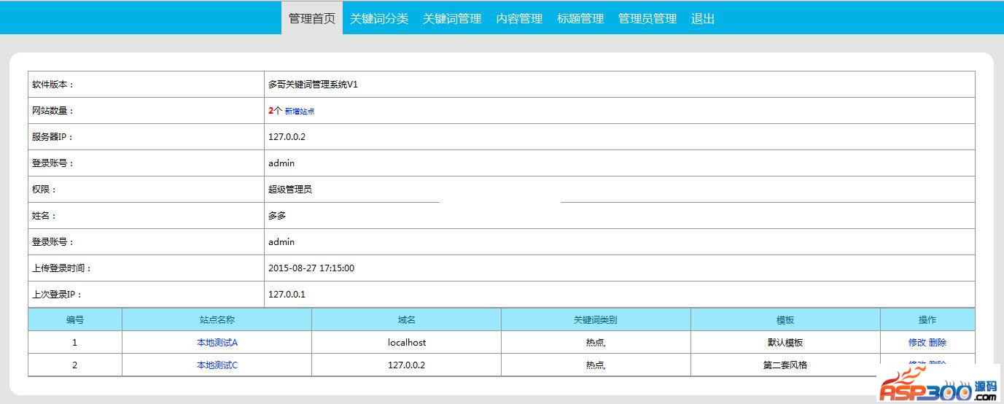
Task: Click admin value below the 姓名 row
Action: [x=281, y=242]
